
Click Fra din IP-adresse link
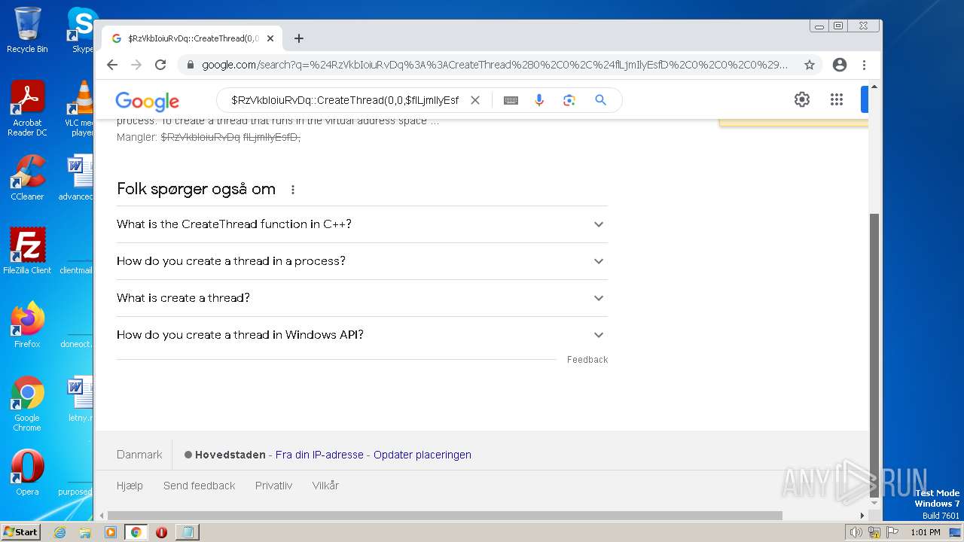coord(319,455)
